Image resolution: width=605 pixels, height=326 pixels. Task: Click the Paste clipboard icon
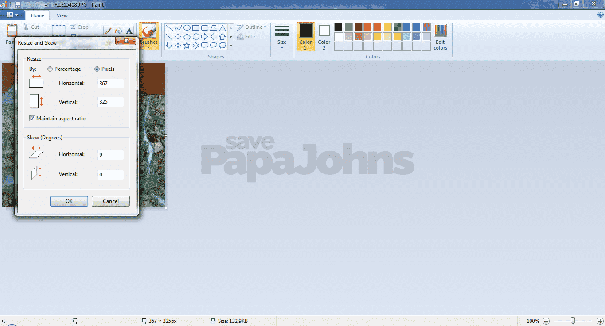tap(12, 31)
